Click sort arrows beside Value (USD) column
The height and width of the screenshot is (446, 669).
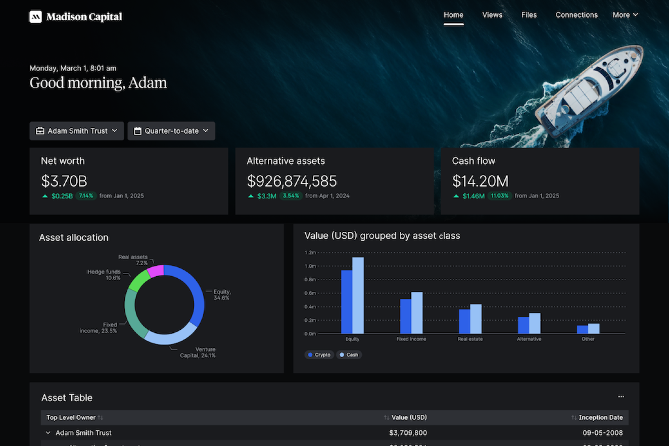point(387,418)
